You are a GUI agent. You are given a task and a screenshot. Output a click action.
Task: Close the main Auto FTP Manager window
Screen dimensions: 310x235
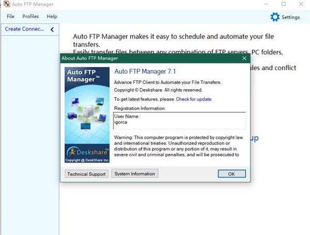coord(301,4)
